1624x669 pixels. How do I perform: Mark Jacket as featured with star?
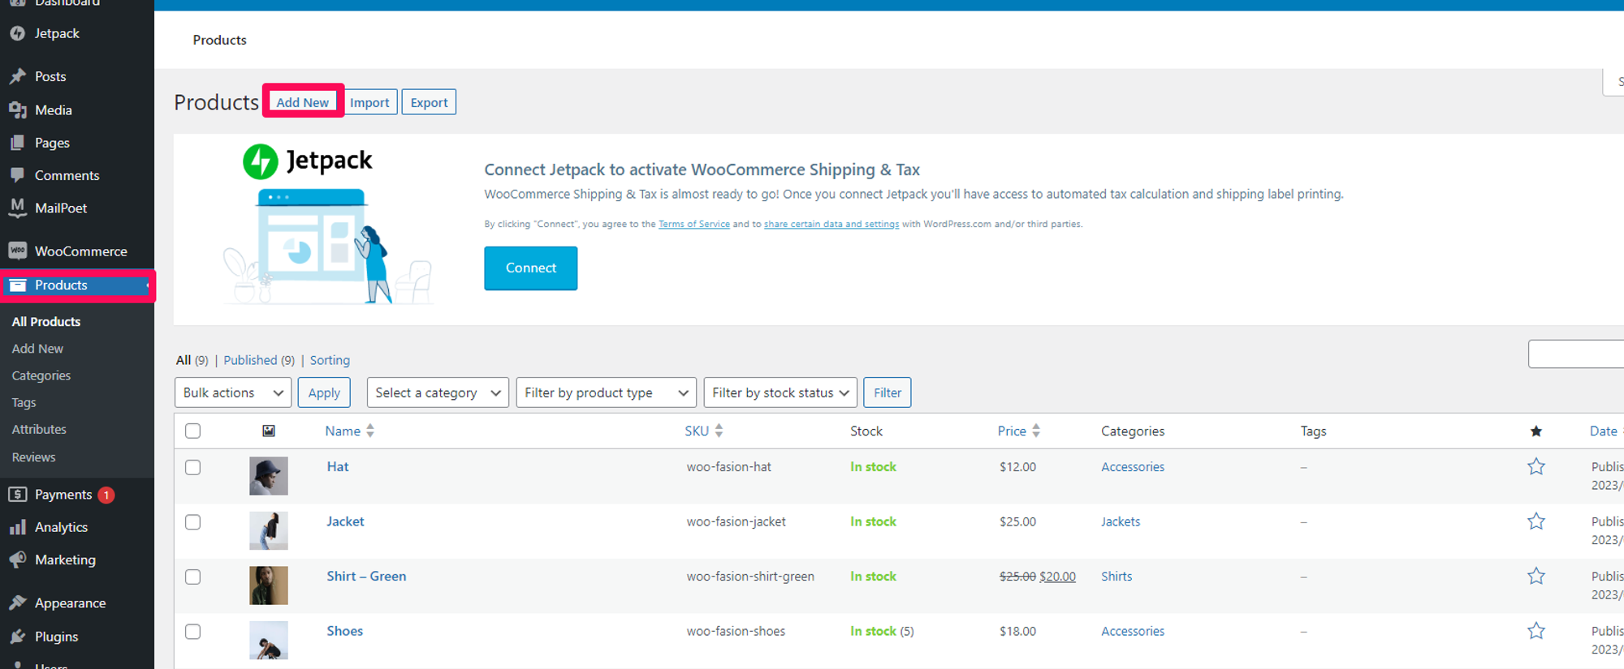1535,521
